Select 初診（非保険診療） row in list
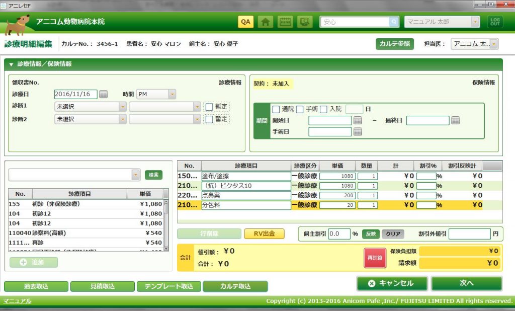Image resolution: width=515 pixels, height=311 pixels. [85, 204]
